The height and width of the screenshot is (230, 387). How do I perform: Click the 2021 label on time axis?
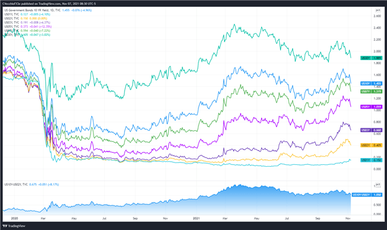(x=196, y=218)
